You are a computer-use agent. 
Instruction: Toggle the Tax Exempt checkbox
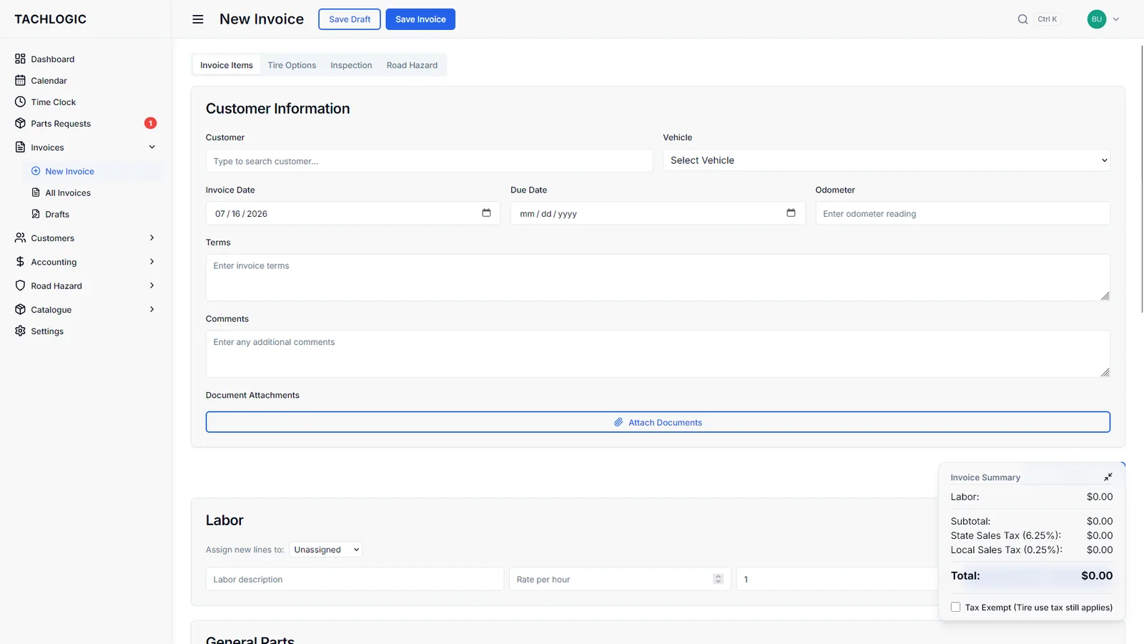point(955,607)
